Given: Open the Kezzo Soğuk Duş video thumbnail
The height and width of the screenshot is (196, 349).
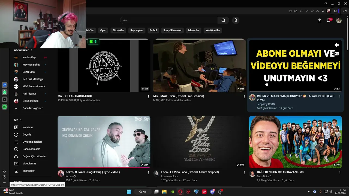Looking at the screenshot, I should [x=104, y=142].
